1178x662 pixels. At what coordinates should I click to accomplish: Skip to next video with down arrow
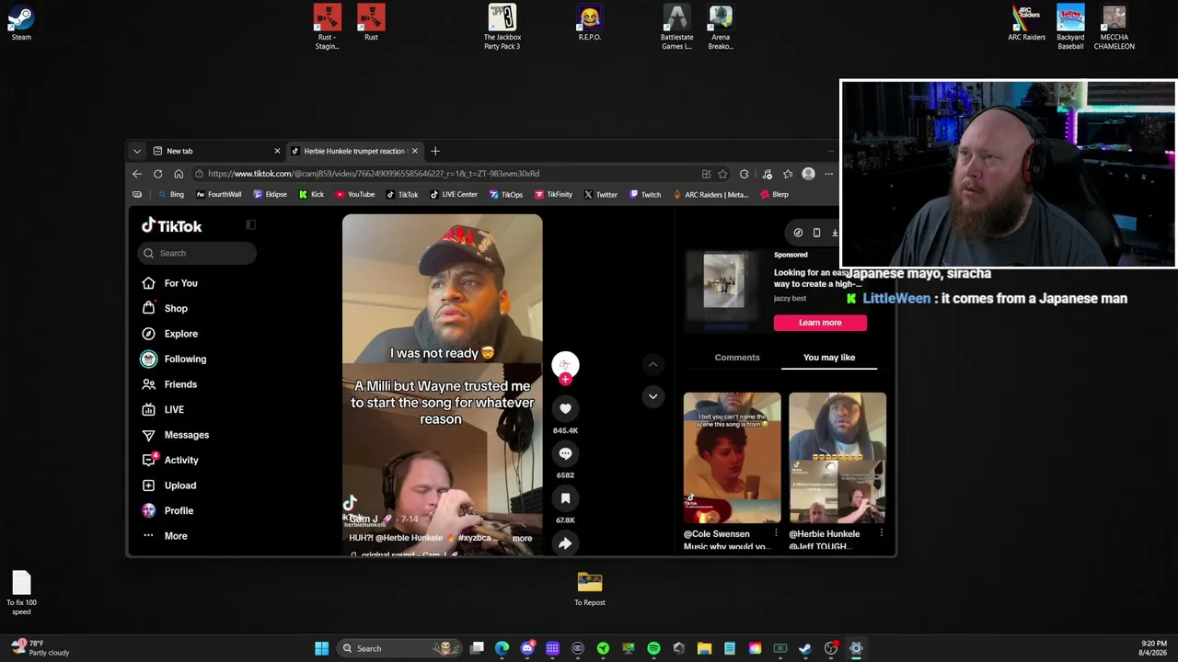coord(653,396)
